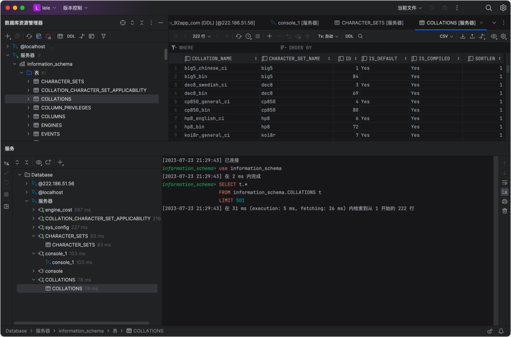This screenshot has width=511, height=337.
Task: Click the import data upload icon
Action: click(x=472, y=36)
